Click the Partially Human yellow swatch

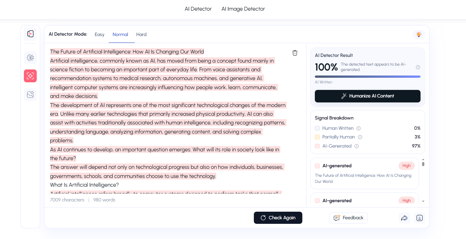click(317, 137)
